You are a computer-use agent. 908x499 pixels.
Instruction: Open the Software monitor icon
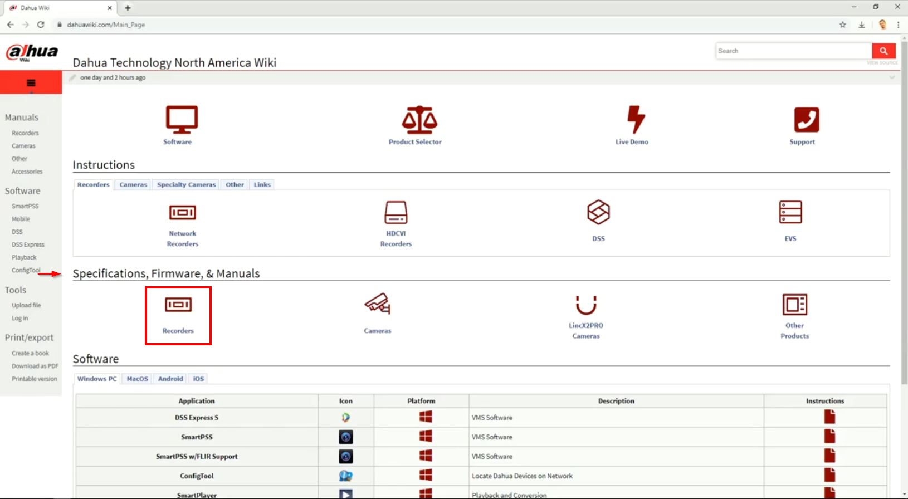[182, 119]
